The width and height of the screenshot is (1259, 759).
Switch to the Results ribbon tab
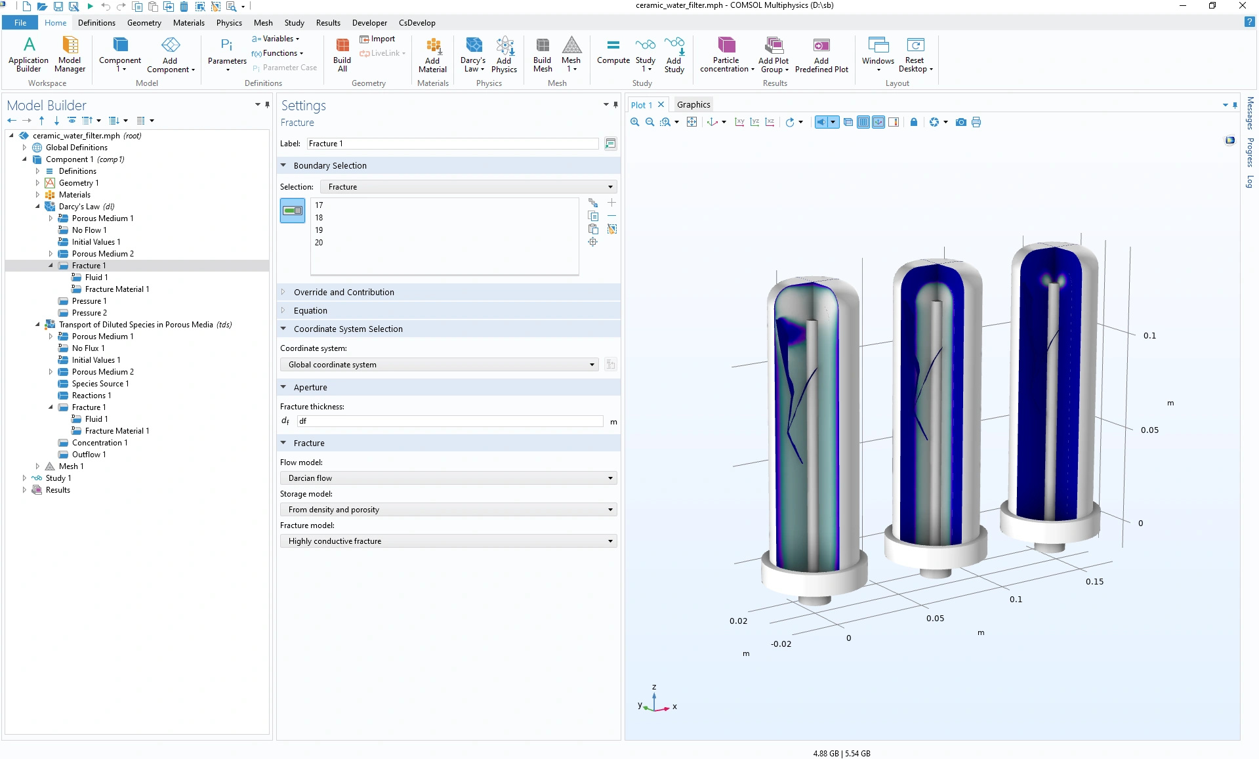(x=328, y=22)
